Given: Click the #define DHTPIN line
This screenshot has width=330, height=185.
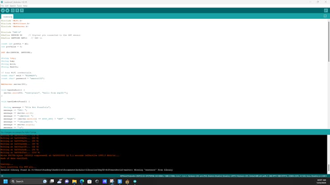Looking at the screenshot, I should coord(41,35).
